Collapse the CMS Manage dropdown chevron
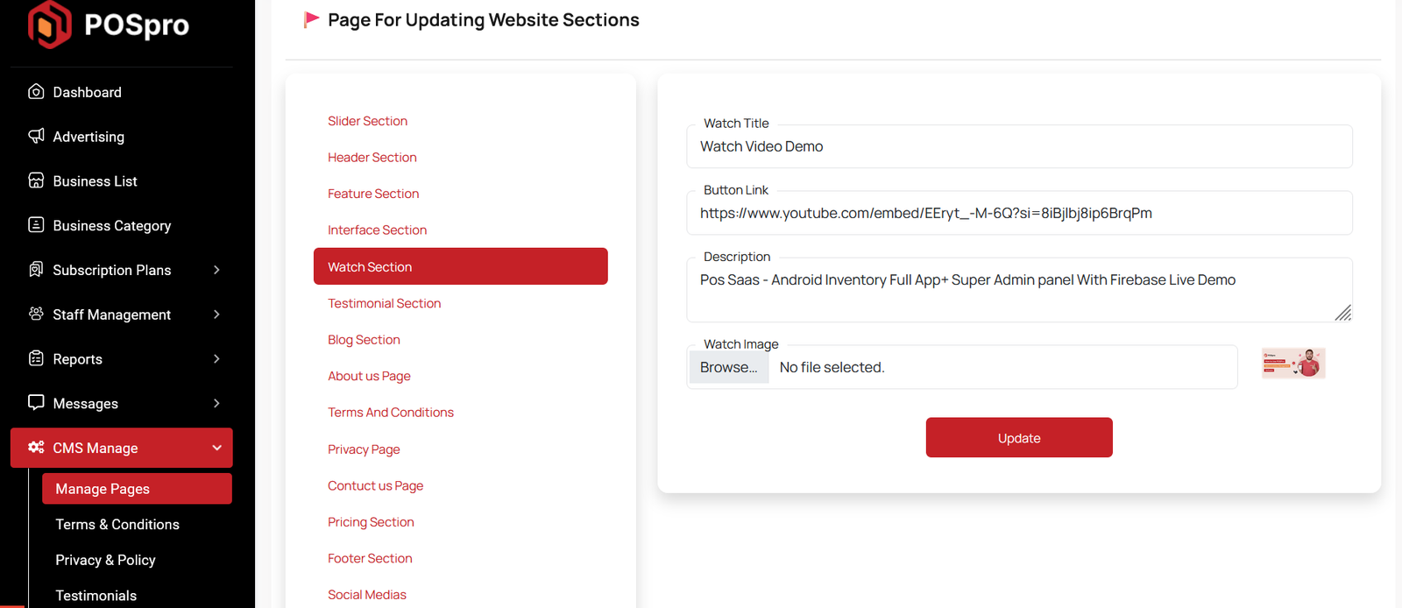Viewport: 1402px width, 608px height. coord(216,448)
